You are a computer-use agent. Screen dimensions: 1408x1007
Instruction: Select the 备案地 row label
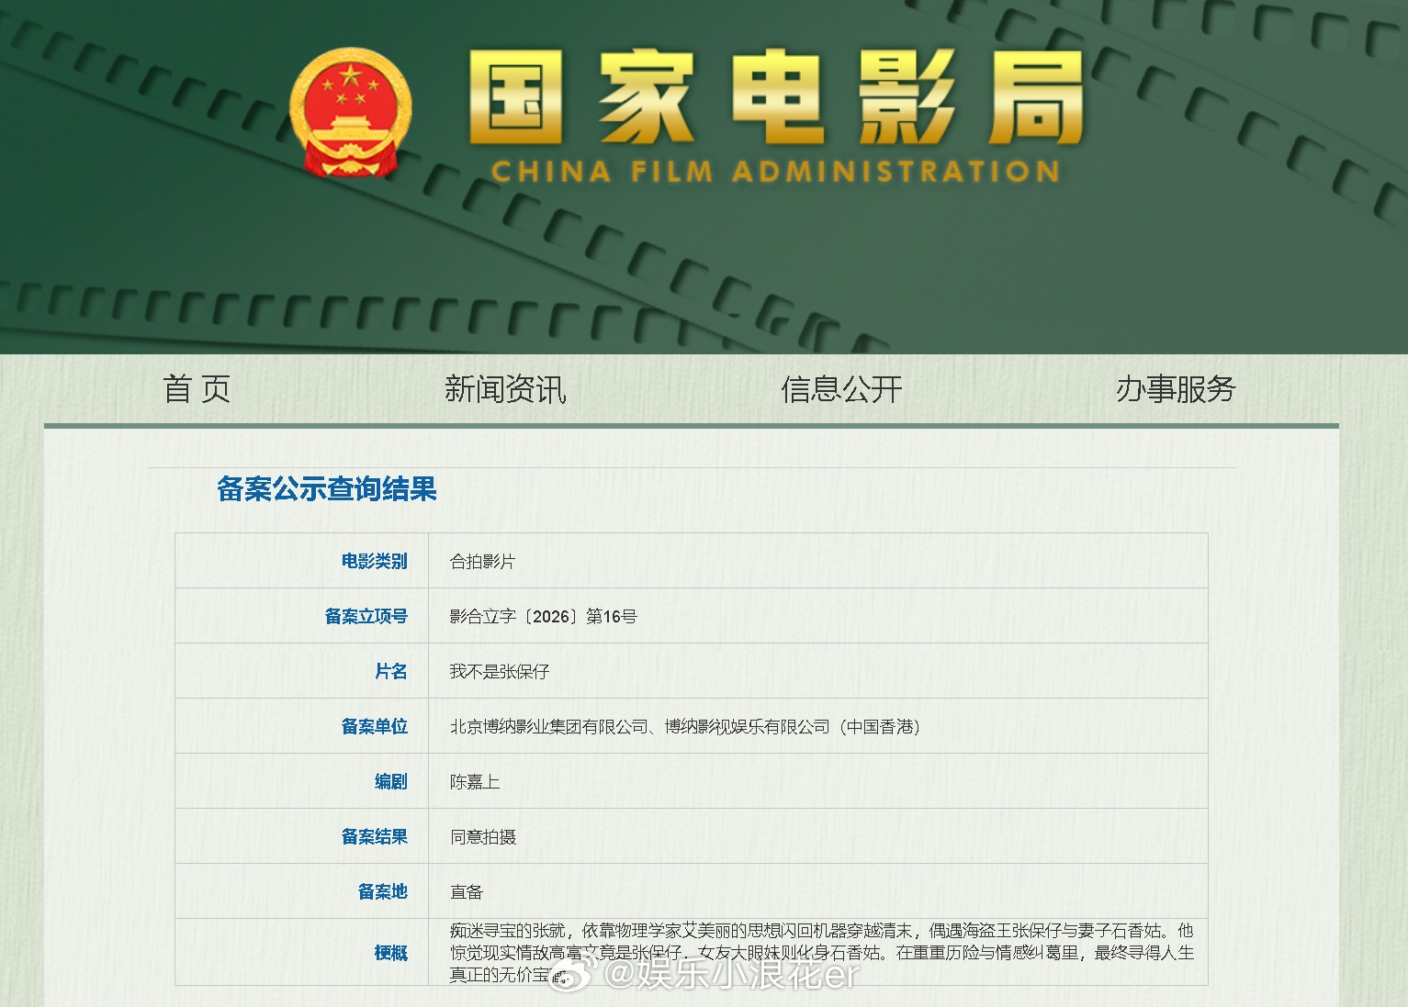pos(382,891)
